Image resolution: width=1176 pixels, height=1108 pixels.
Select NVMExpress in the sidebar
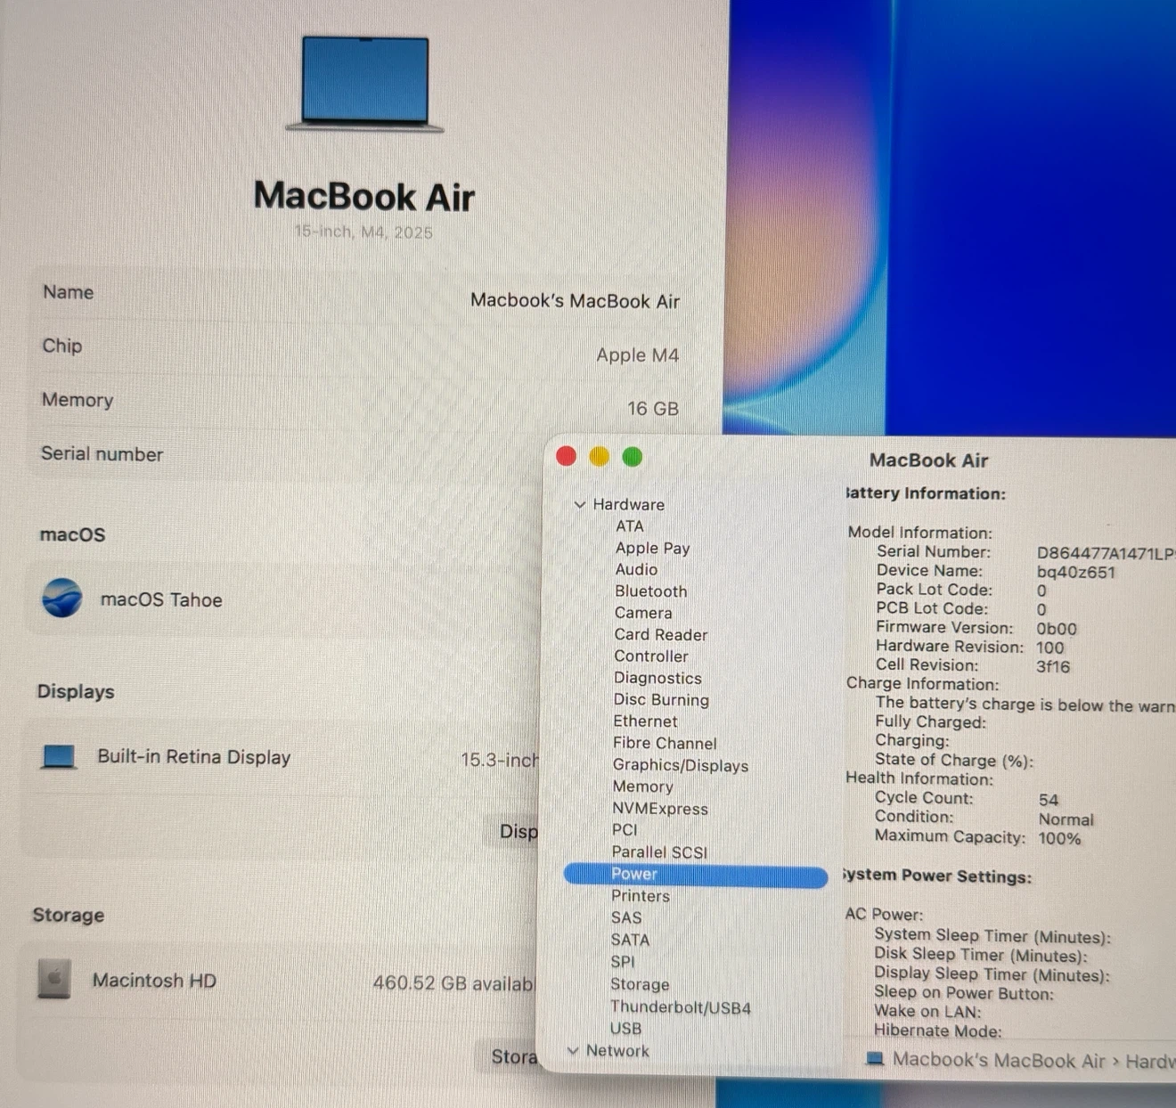[x=659, y=809]
